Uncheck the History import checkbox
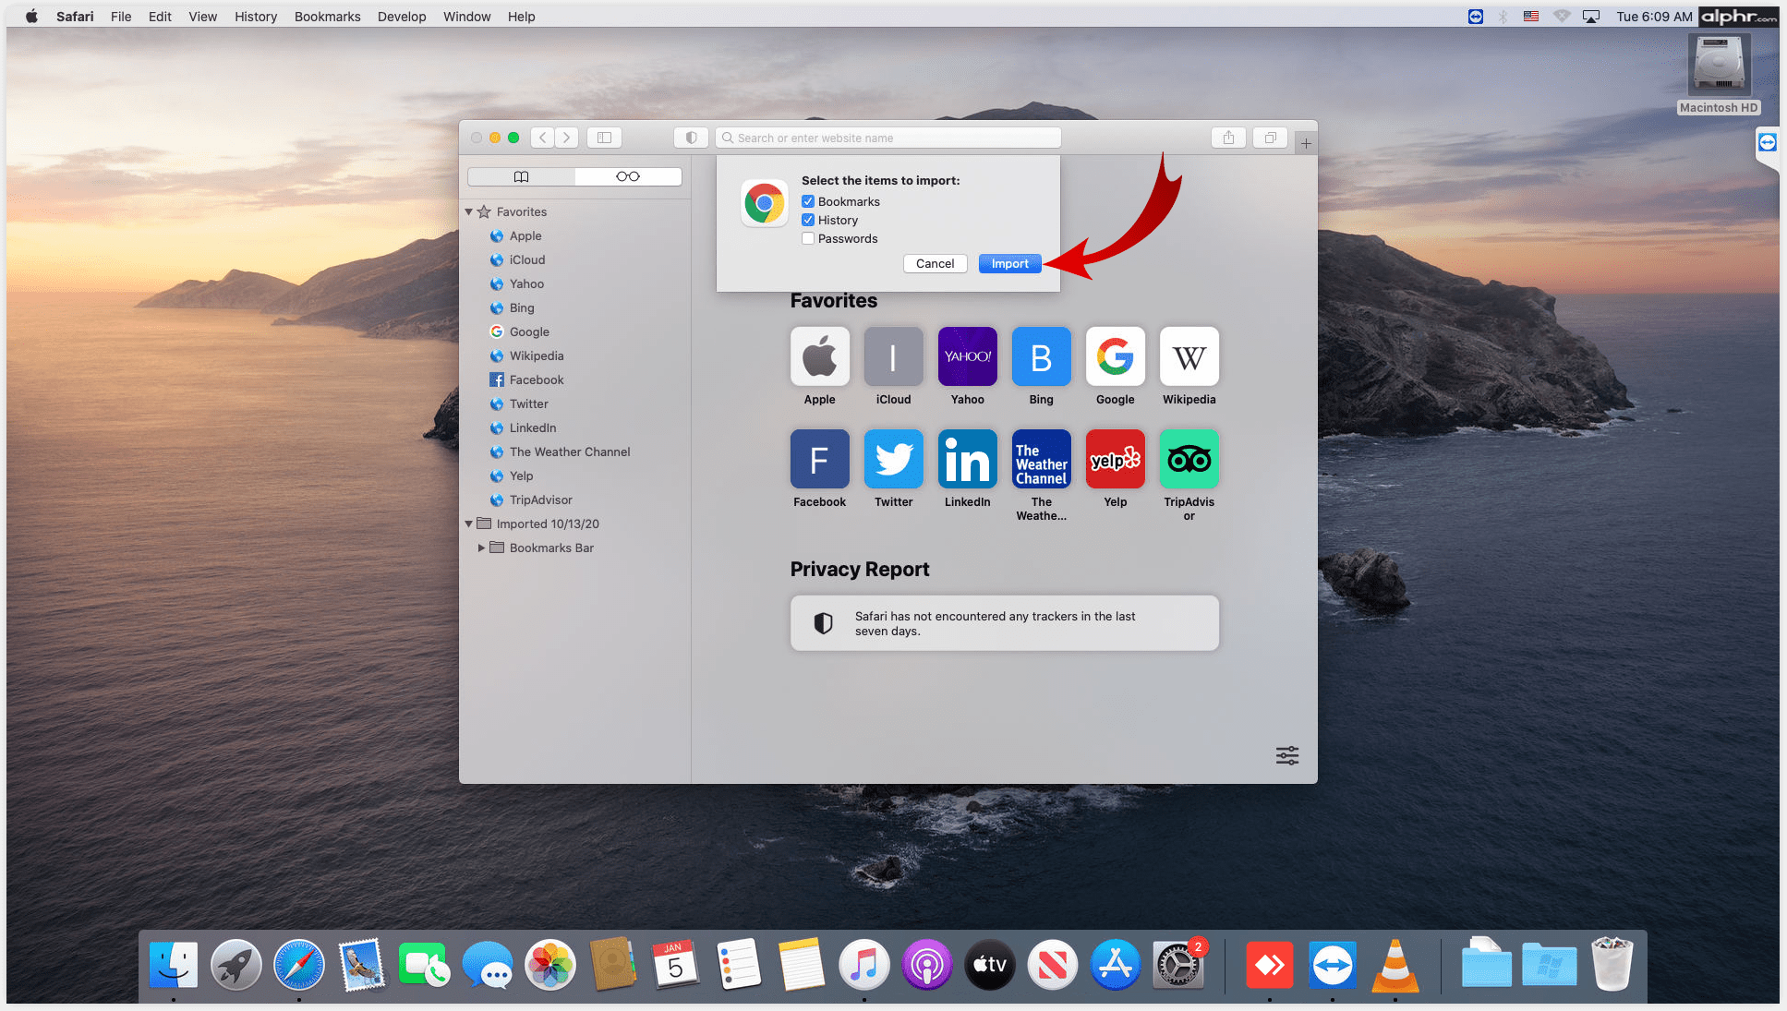 808,220
